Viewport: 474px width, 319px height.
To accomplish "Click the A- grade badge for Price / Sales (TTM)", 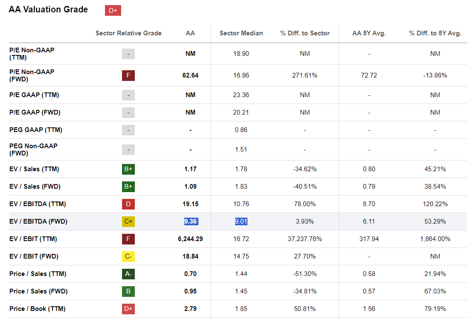I will pos(128,274).
